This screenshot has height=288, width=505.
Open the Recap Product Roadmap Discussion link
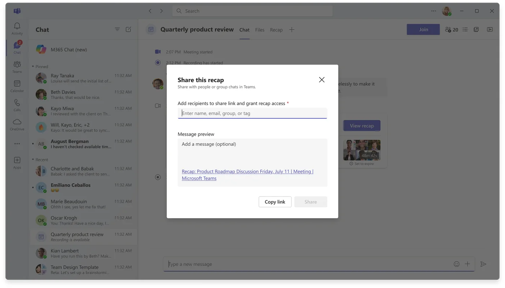(x=247, y=175)
